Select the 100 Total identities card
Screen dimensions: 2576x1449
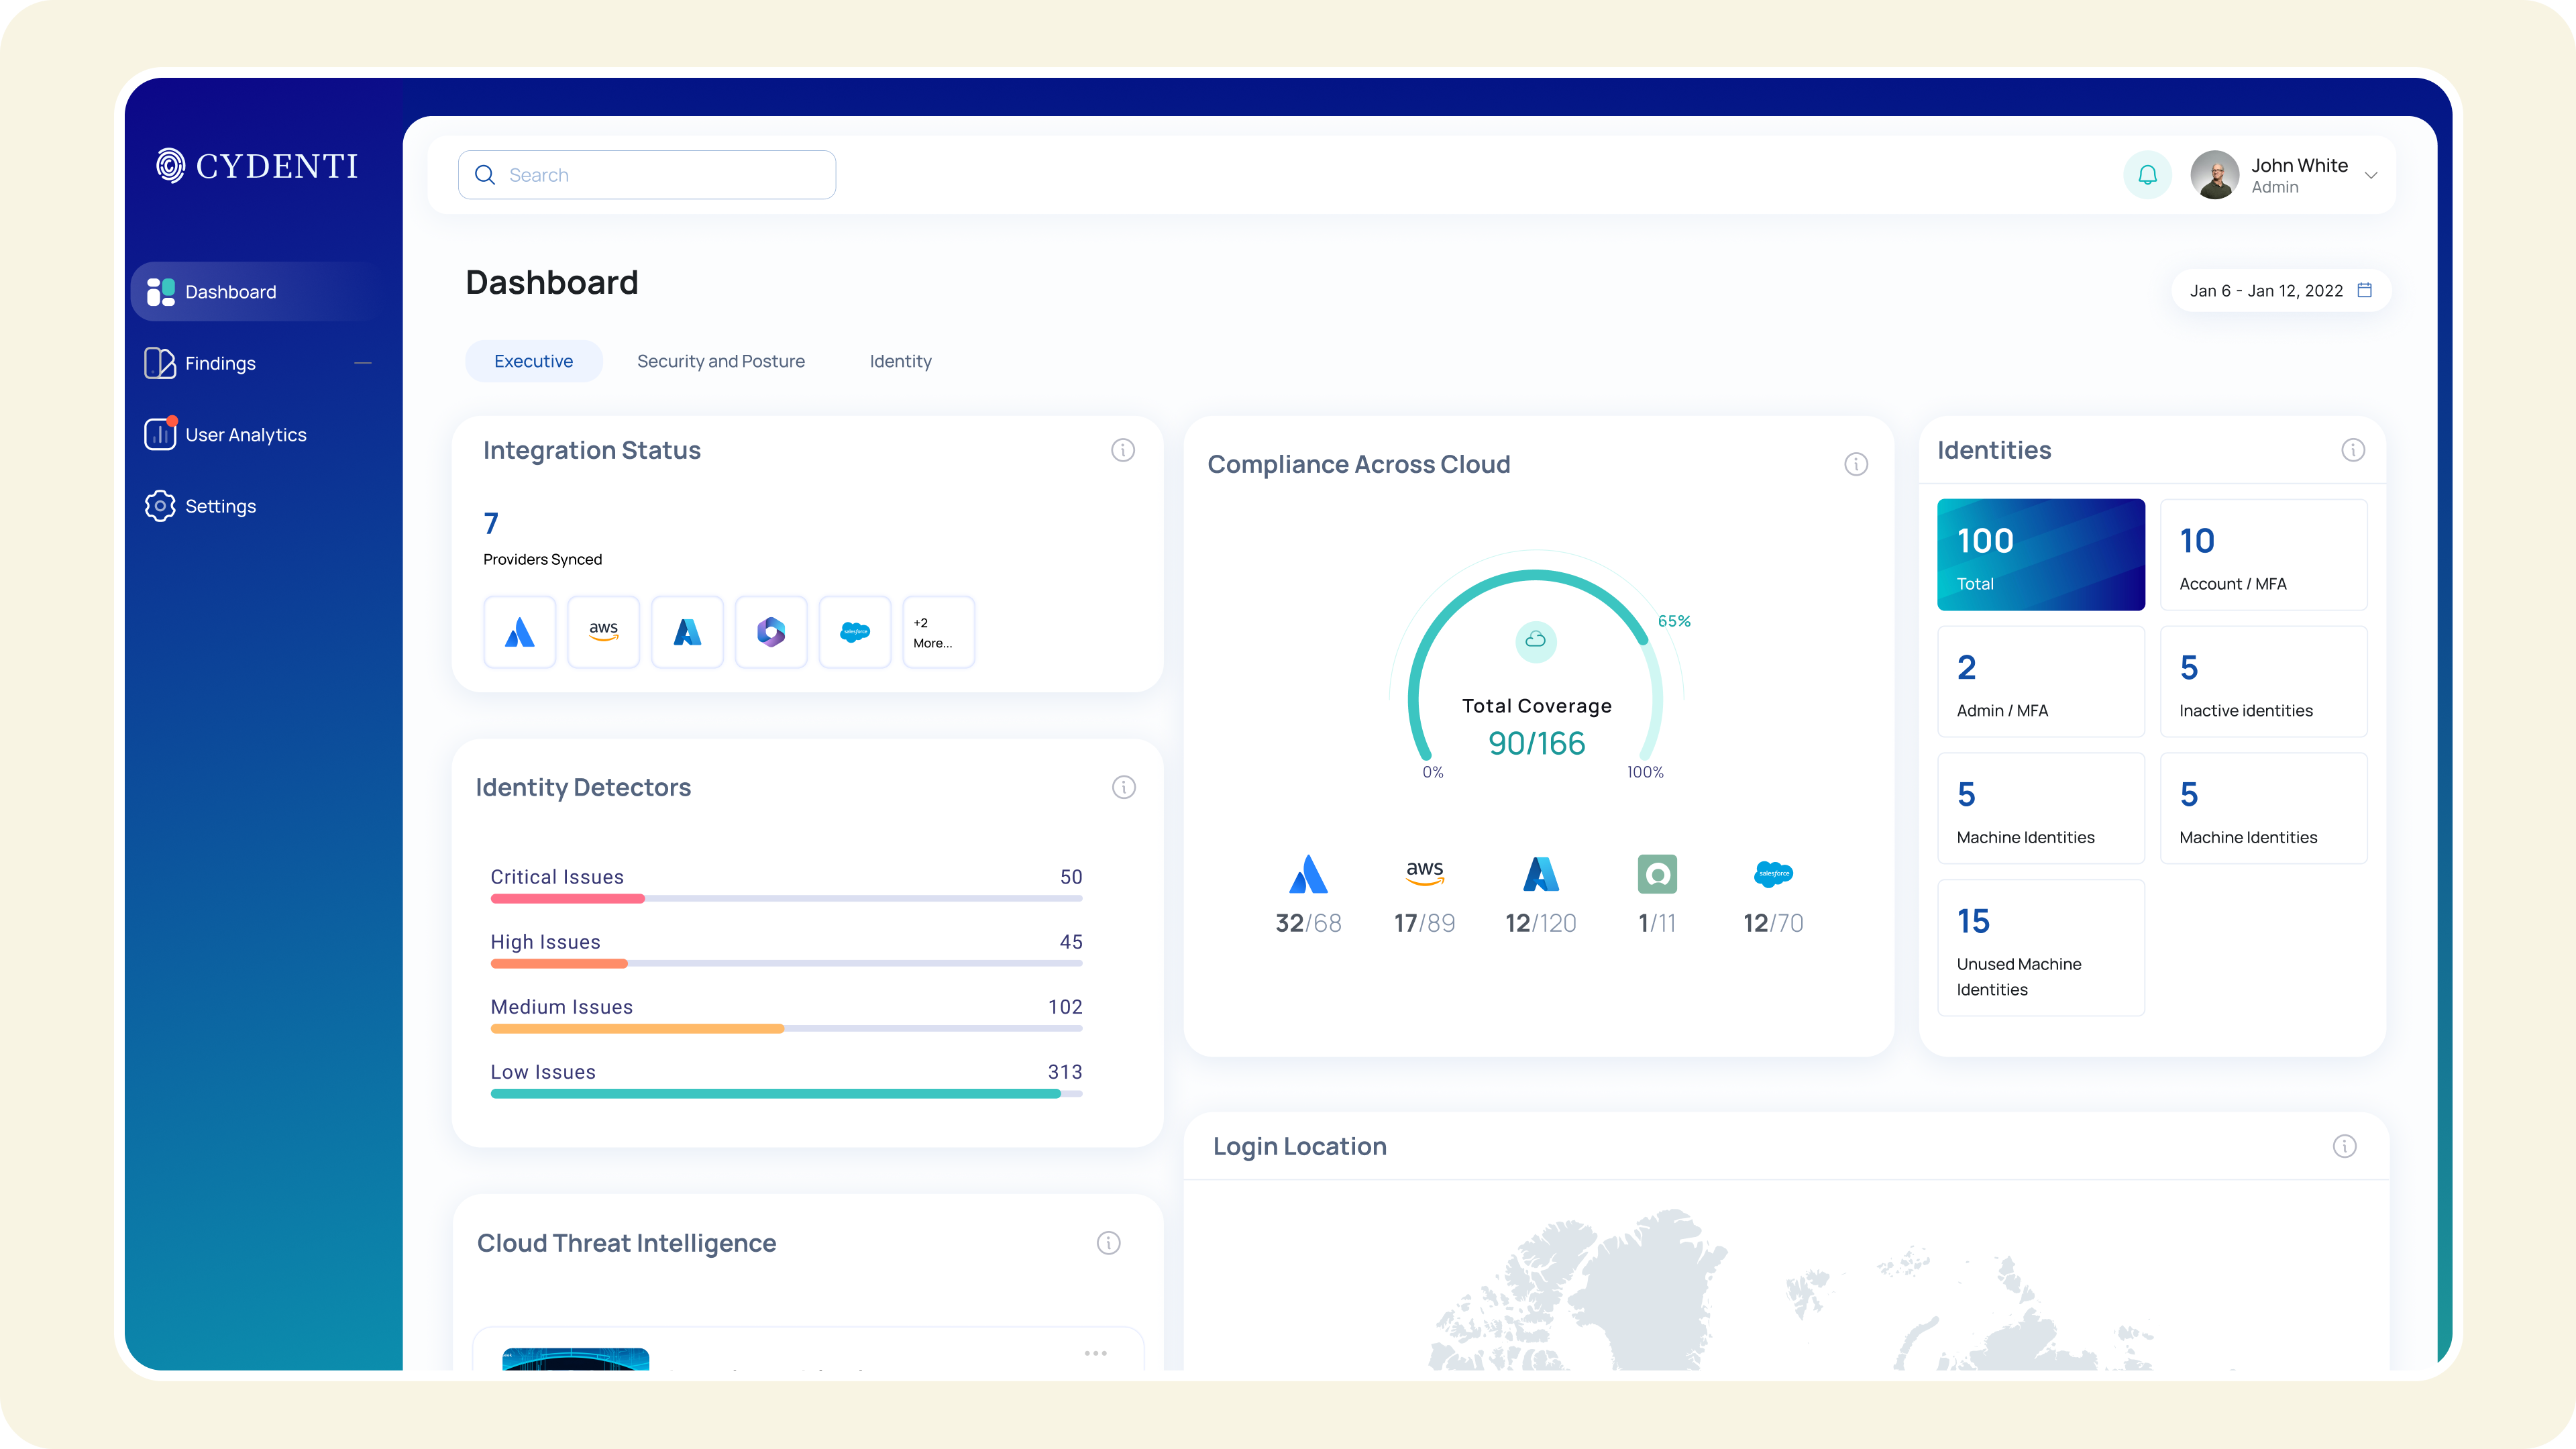click(2040, 555)
